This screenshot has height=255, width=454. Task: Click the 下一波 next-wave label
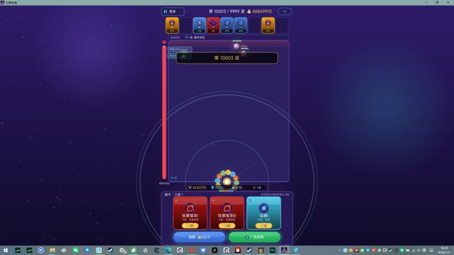point(189,38)
